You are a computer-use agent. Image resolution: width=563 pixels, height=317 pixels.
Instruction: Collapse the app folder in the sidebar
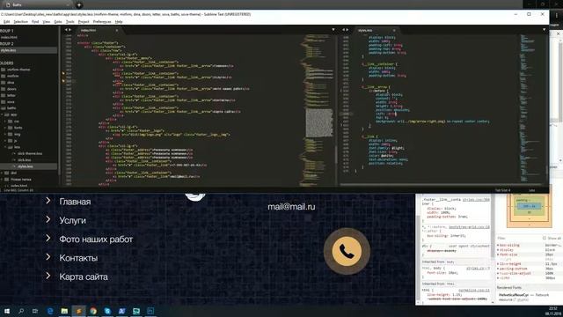point(2,114)
